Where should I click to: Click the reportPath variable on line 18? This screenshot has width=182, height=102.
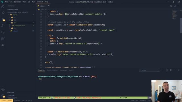[x=60, y=30]
